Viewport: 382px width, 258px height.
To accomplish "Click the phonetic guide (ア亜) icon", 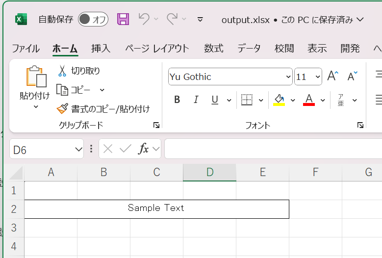I will pos(341,100).
